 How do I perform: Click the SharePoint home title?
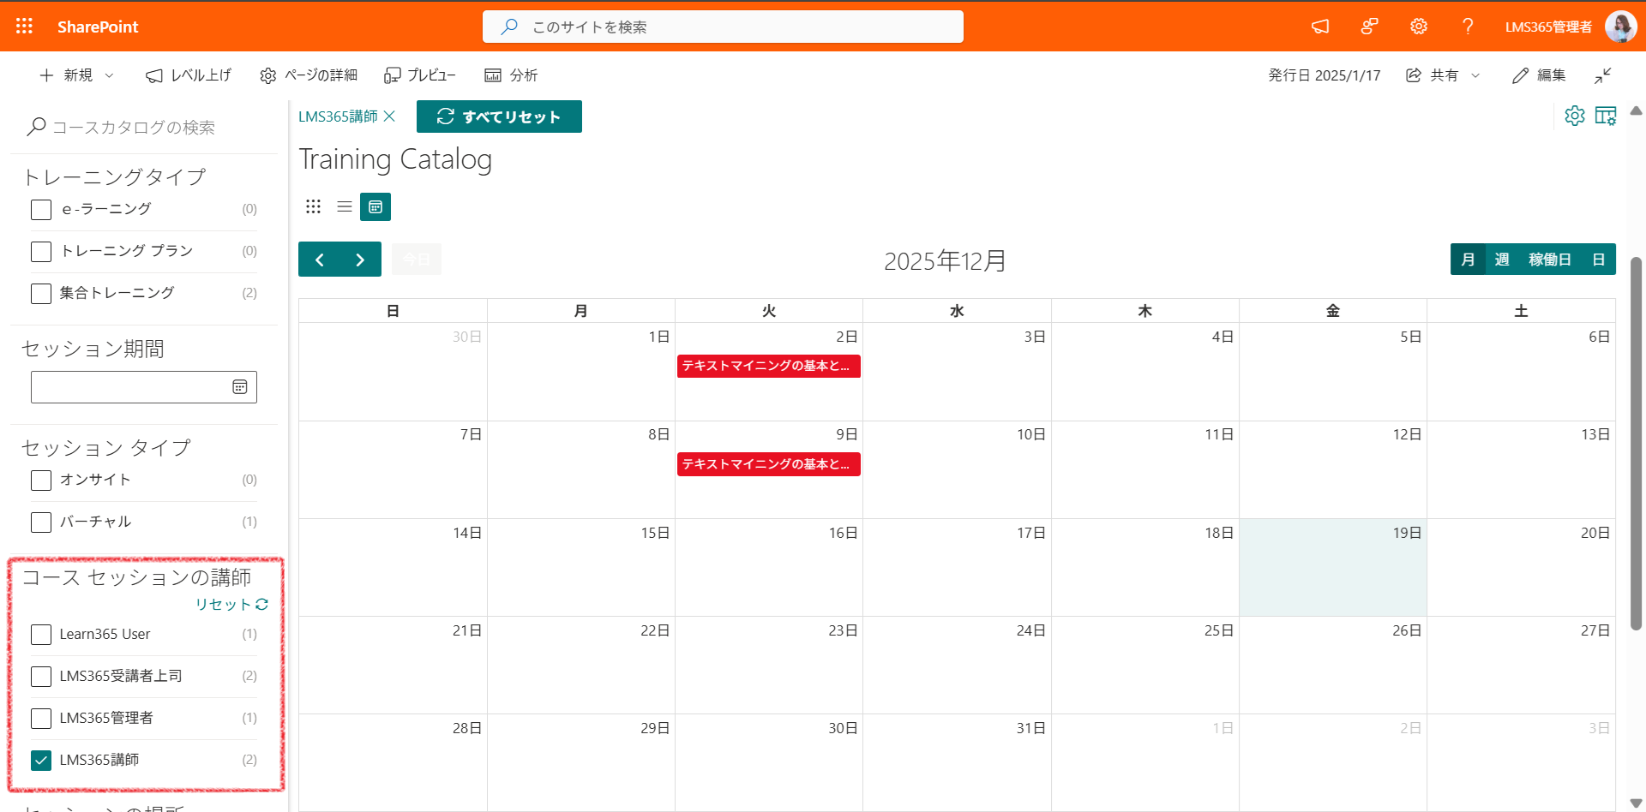[98, 27]
